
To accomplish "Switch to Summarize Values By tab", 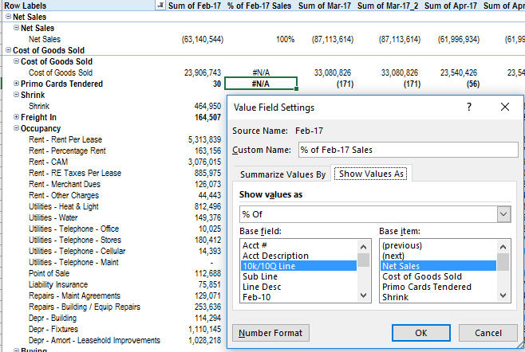I will pyautogui.click(x=282, y=174).
